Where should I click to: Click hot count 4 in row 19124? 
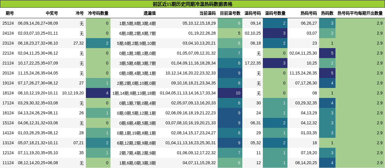pos(327,83)
